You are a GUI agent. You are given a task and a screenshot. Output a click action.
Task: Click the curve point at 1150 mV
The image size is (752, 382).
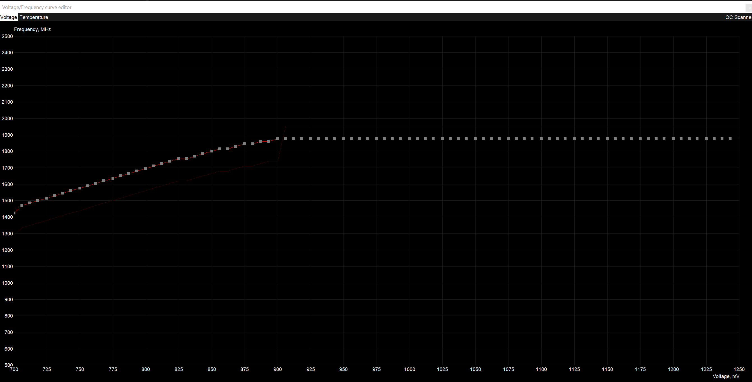pos(607,139)
